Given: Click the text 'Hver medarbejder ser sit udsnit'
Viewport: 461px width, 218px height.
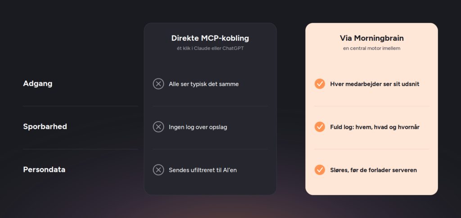Looking at the screenshot, I should (x=375, y=84).
